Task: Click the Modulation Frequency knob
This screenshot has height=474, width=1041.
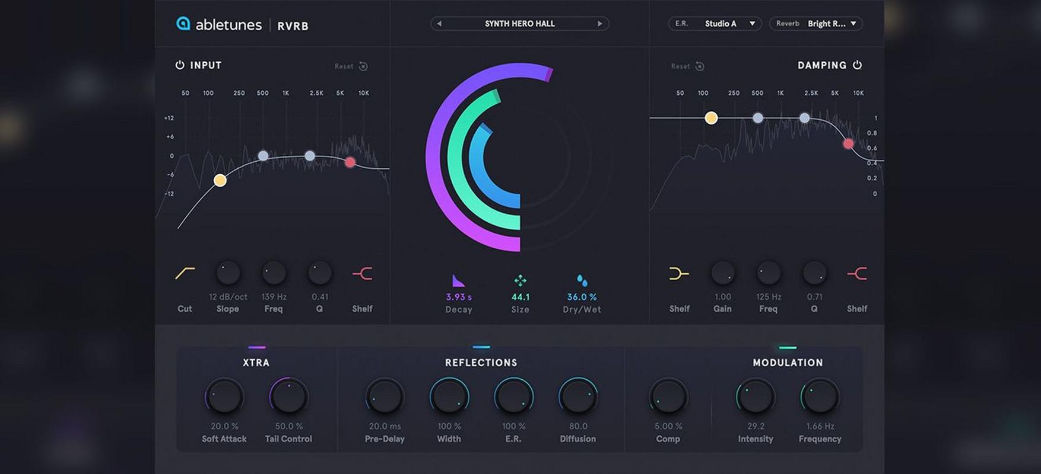Action: tap(820, 396)
